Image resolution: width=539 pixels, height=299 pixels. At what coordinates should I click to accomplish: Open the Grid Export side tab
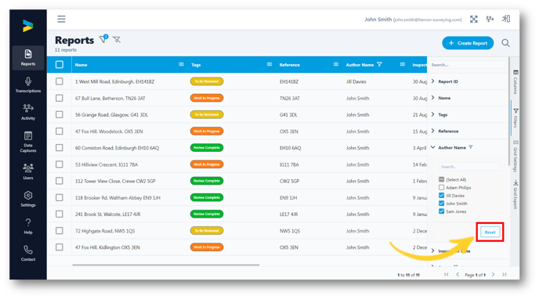pyautogui.click(x=515, y=194)
